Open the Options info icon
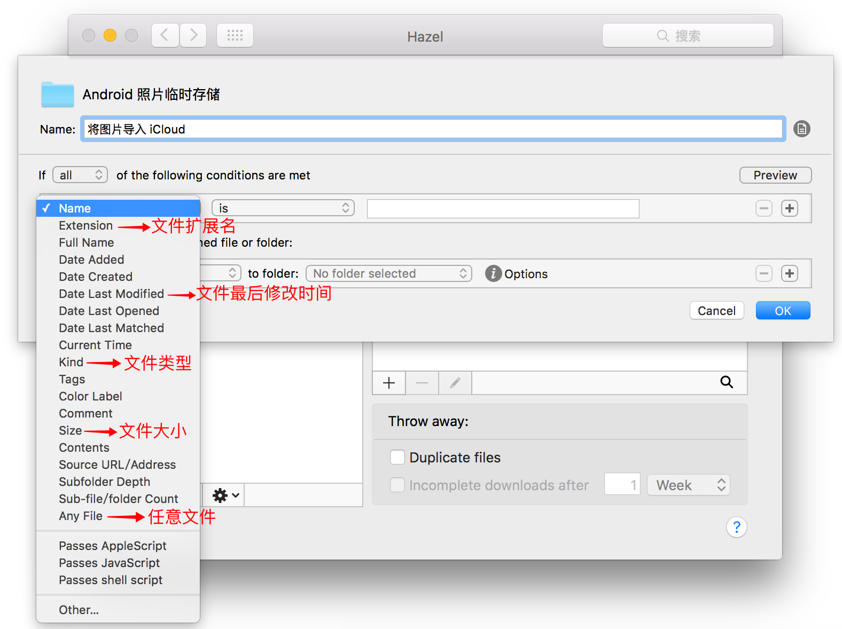 click(x=493, y=274)
